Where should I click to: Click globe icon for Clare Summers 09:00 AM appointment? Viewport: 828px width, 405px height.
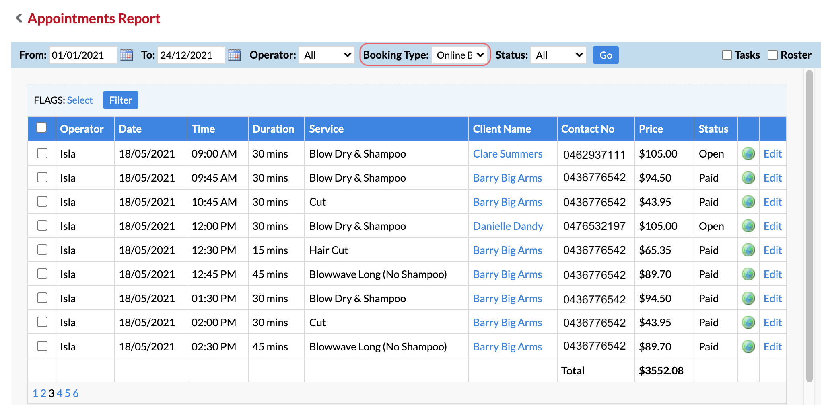coord(748,153)
